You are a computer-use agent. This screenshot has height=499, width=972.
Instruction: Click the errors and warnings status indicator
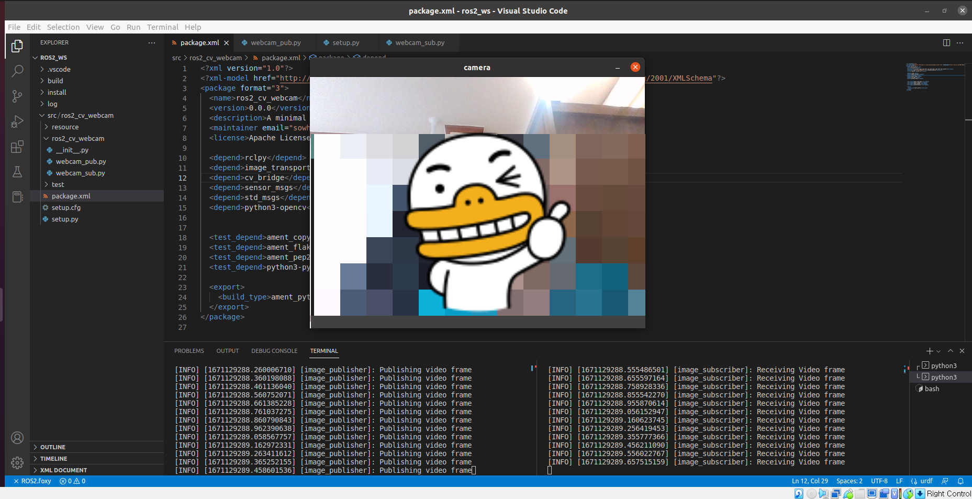point(72,481)
